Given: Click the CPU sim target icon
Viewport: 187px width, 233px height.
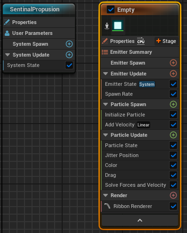Looking at the screenshot, I should (x=141, y=41).
